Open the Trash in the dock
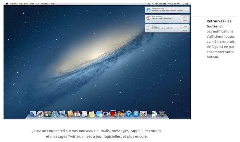This screenshot has height=142, width=240. (x=162, y=114)
